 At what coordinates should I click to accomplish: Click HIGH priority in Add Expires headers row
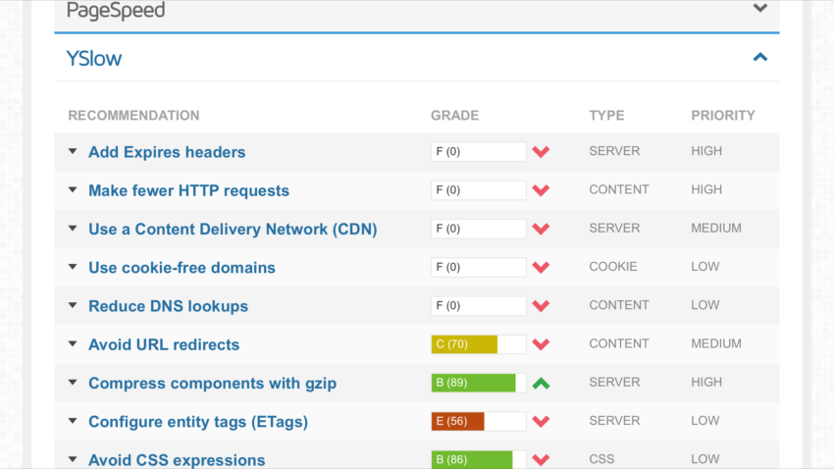(706, 151)
